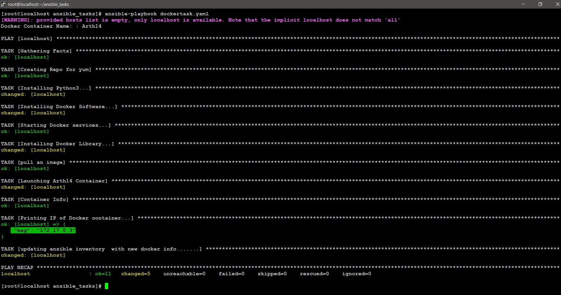Image resolution: width=561 pixels, height=295 pixels.
Task: Click the changed=5 recap value
Action: (x=136, y=274)
